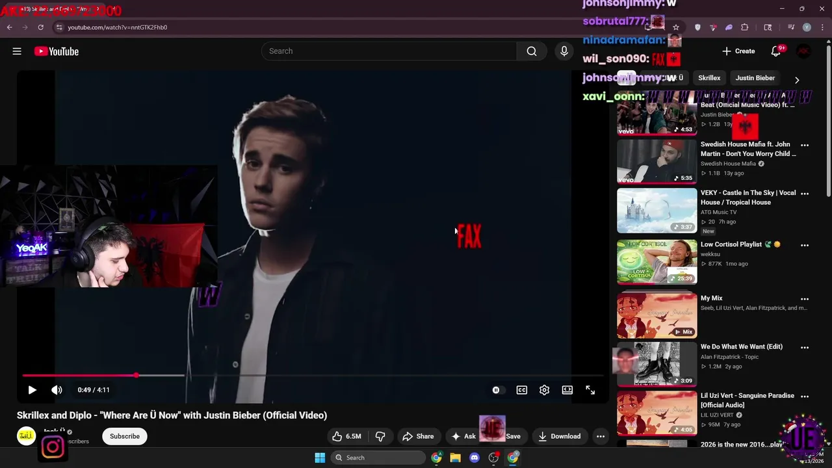Open We Do What We Want (Edit)

(742, 347)
